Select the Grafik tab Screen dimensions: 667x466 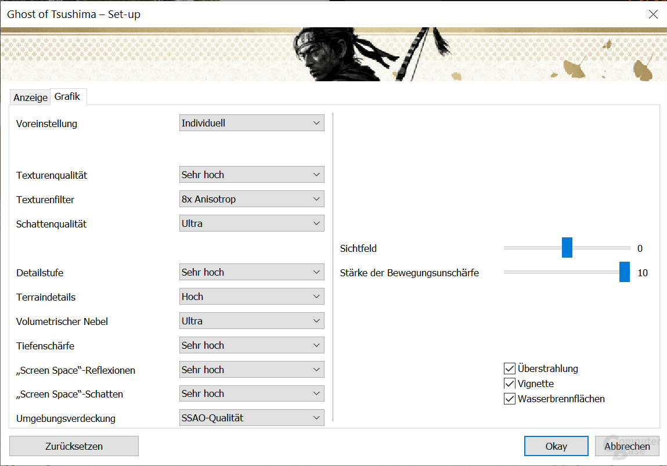click(67, 96)
